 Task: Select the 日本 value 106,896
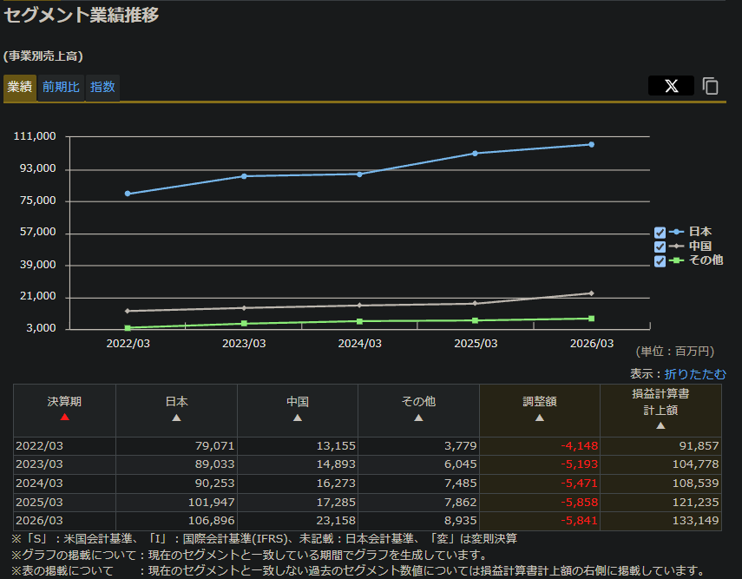pyautogui.click(x=212, y=521)
